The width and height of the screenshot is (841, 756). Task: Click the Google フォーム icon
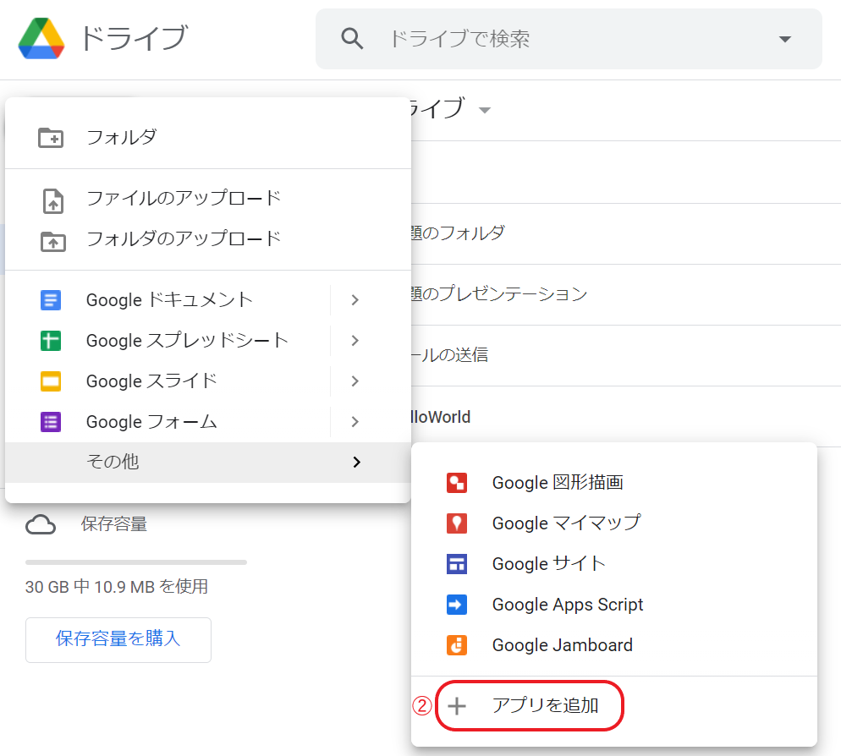(51, 422)
